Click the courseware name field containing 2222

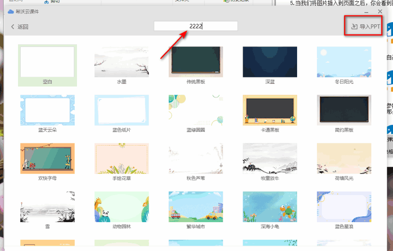[195, 26]
